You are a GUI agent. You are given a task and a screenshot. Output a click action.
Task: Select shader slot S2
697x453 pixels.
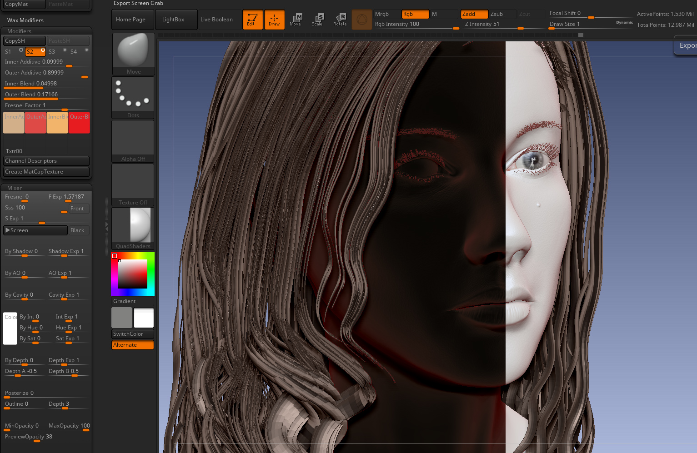click(35, 51)
